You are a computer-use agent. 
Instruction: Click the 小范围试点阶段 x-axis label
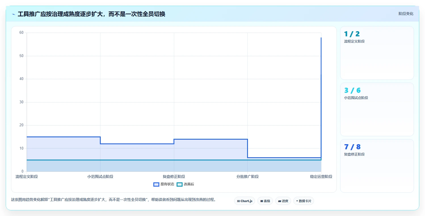tap(100, 177)
